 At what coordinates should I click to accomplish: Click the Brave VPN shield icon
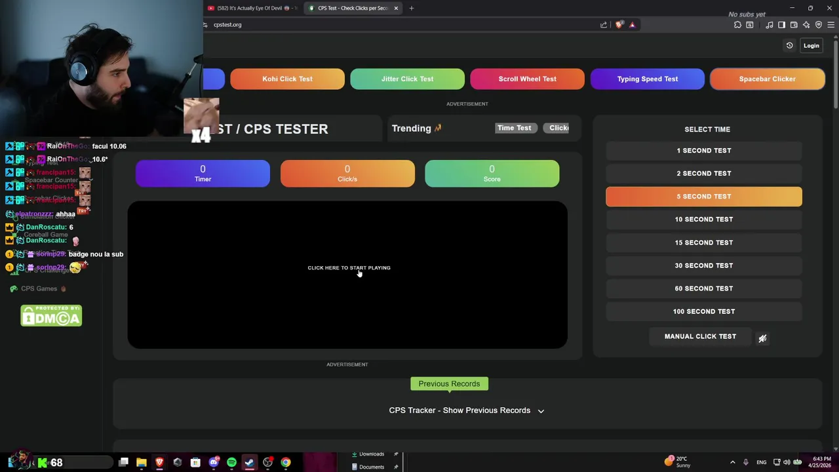[x=819, y=25]
